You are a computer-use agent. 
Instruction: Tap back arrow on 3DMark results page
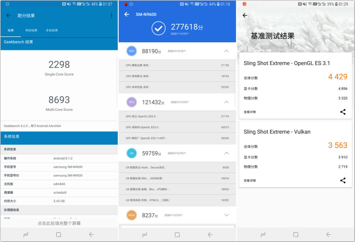coord(245,16)
